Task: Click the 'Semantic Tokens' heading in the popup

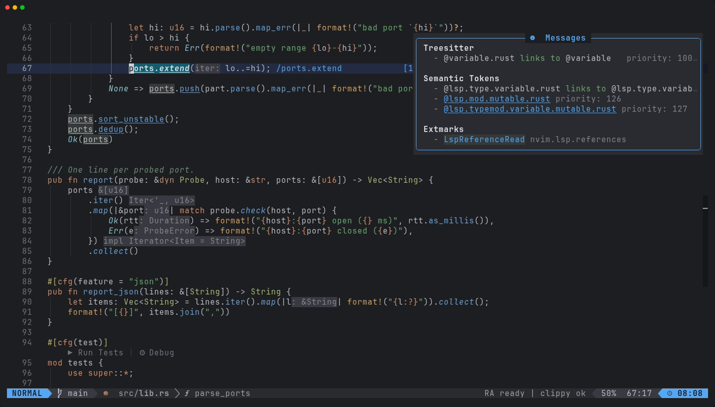Action: pyautogui.click(x=461, y=78)
